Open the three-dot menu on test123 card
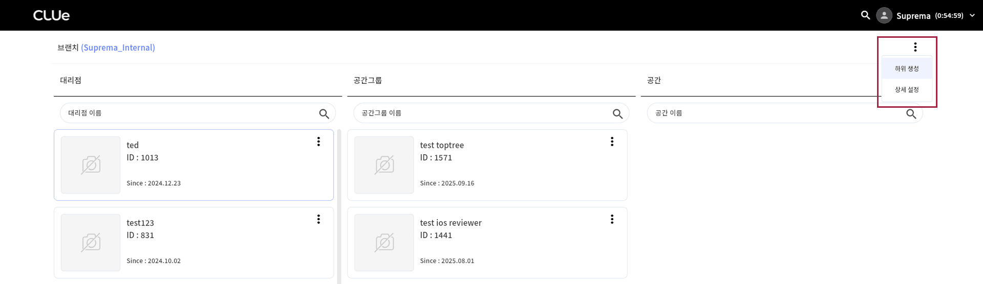This screenshot has height=284, width=983. (x=318, y=219)
